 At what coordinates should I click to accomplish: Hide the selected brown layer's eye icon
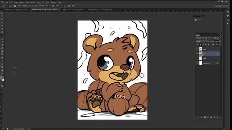point(197,54)
